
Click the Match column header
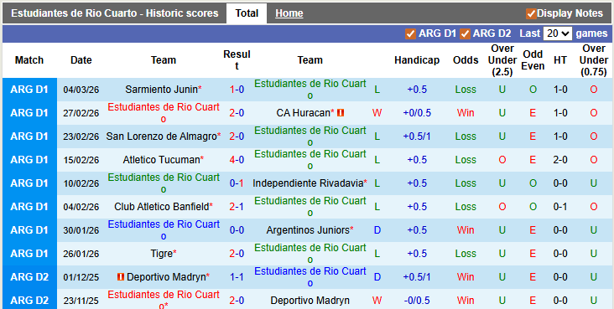(x=29, y=60)
